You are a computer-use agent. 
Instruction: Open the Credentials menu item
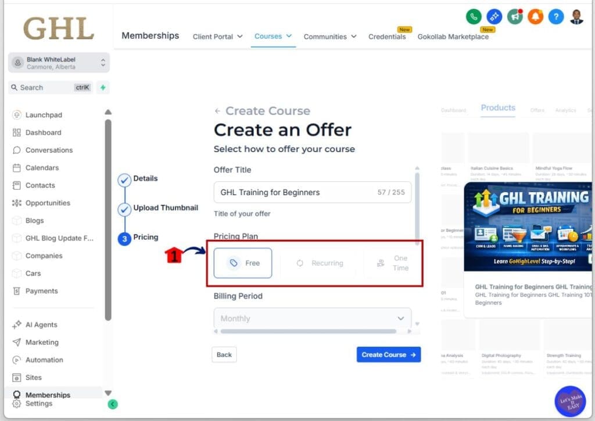[387, 36]
